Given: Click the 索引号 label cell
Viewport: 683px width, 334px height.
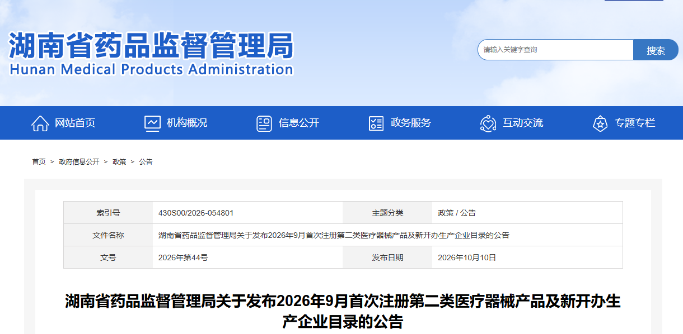Looking at the screenshot, I should pos(108,213).
